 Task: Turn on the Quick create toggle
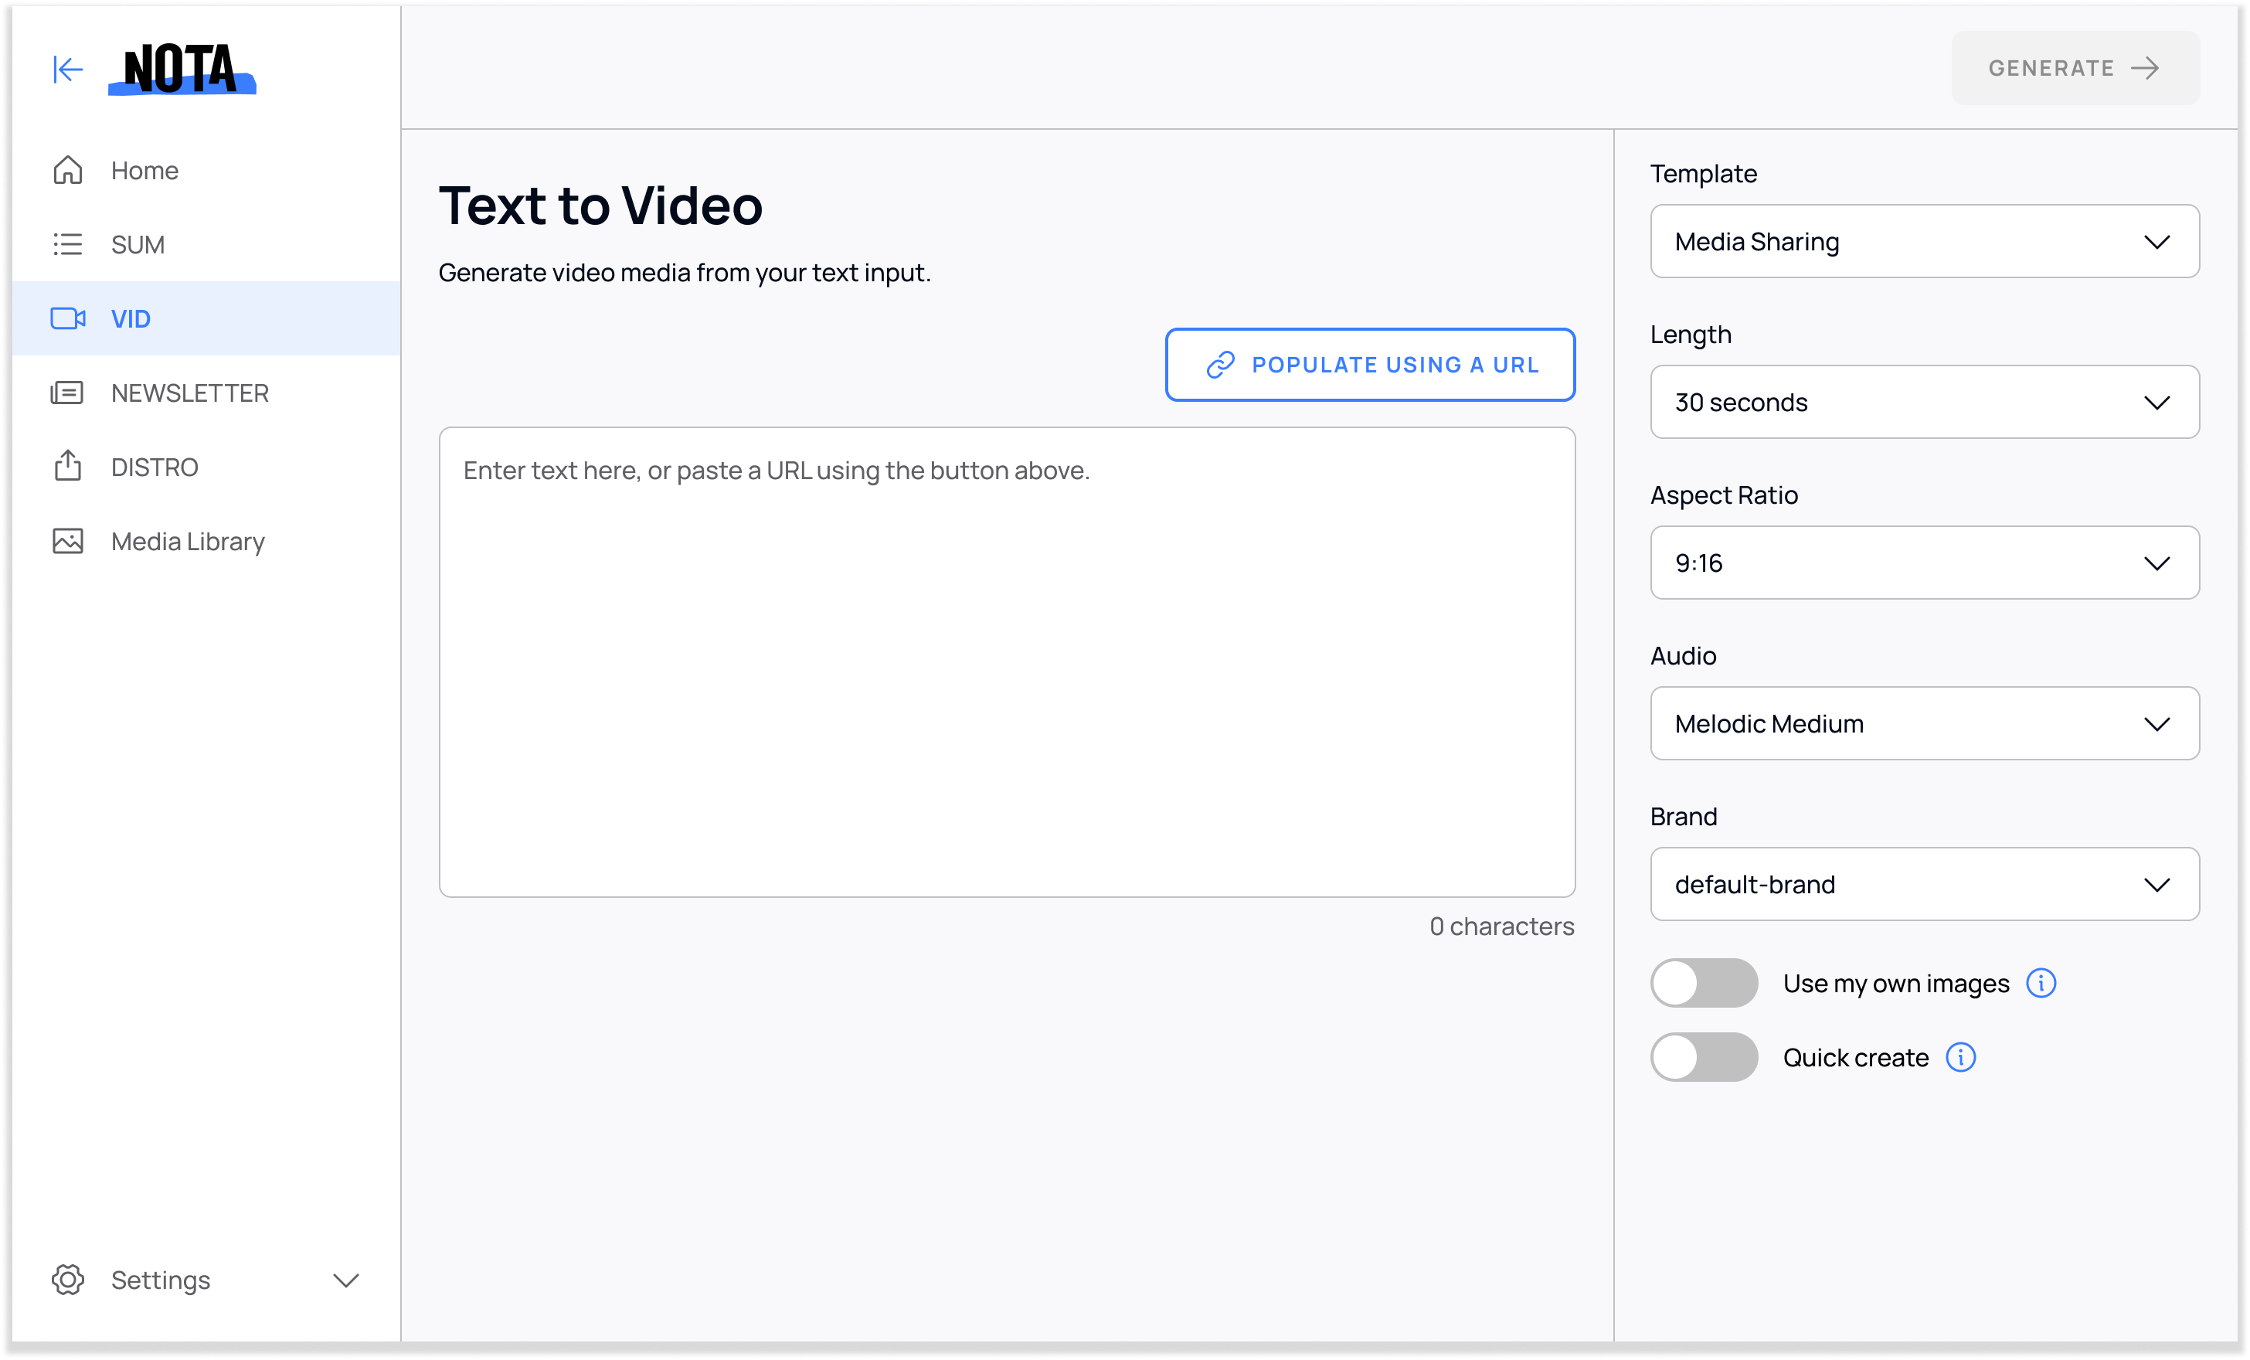tap(1703, 1058)
